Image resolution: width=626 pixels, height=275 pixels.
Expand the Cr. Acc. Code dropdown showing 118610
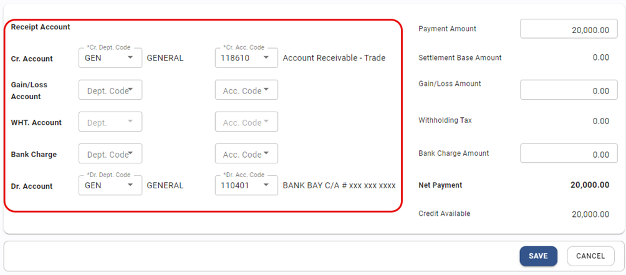click(x=246, y=58)
